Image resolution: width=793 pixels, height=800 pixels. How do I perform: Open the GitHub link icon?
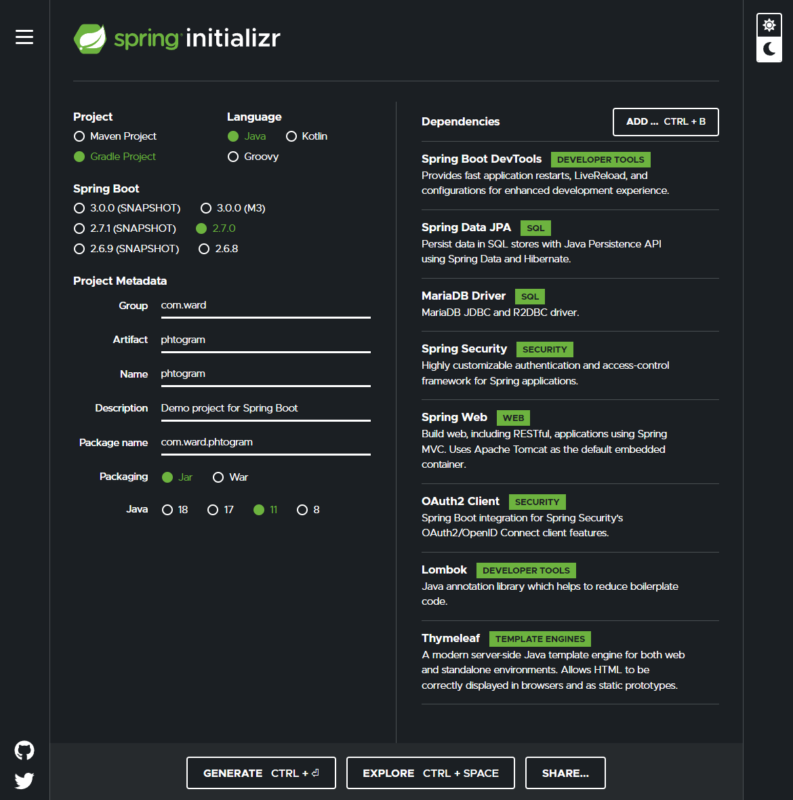coord(24,750)
